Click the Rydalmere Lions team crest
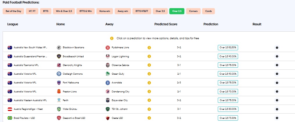Screen dimensions: 295x122 click(x=108, y=47)
